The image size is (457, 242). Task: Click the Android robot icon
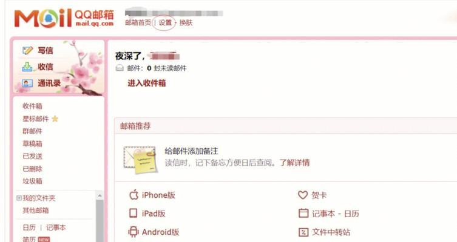click(x=133, y=232)
